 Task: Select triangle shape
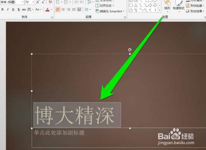(136, 5)
